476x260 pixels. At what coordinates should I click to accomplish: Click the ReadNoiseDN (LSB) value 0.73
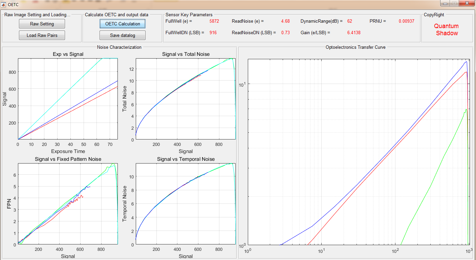285,32
